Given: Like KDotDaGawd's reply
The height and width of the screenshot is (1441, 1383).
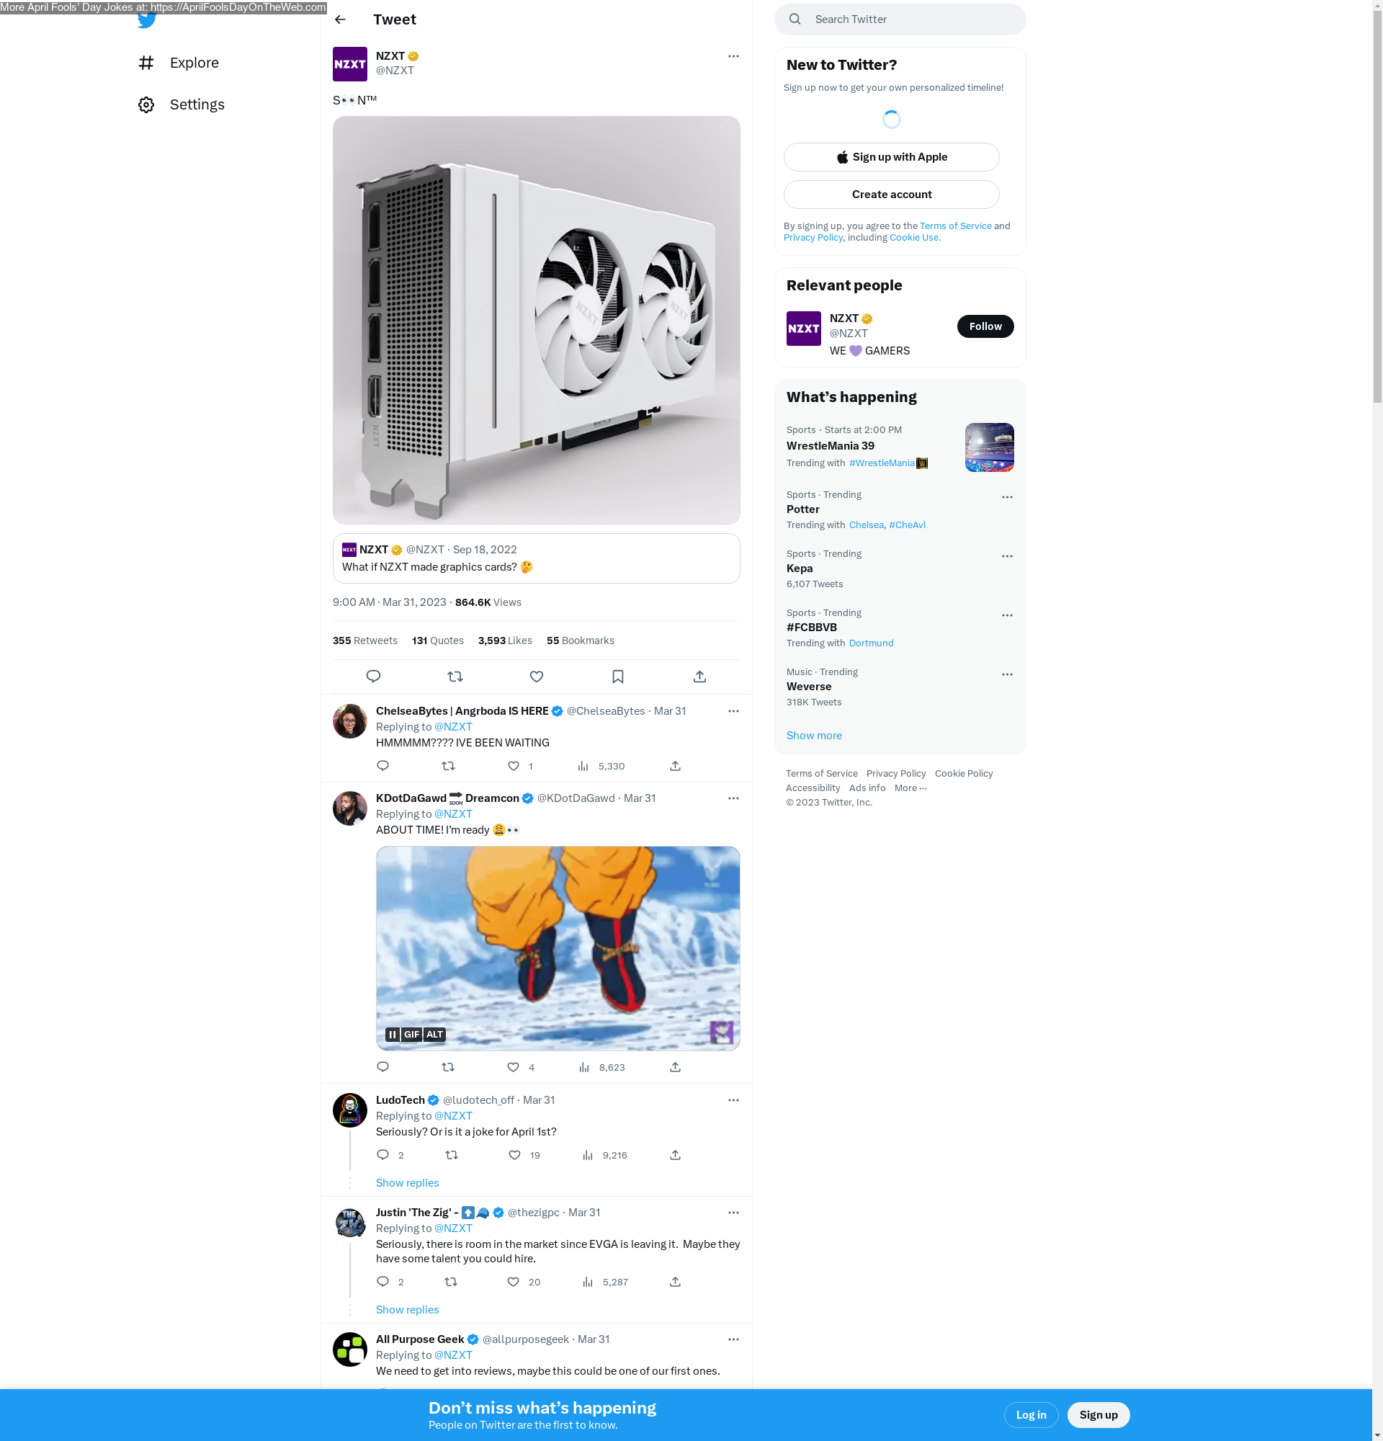Looking at the screenshot, I should pos(513,1067).
